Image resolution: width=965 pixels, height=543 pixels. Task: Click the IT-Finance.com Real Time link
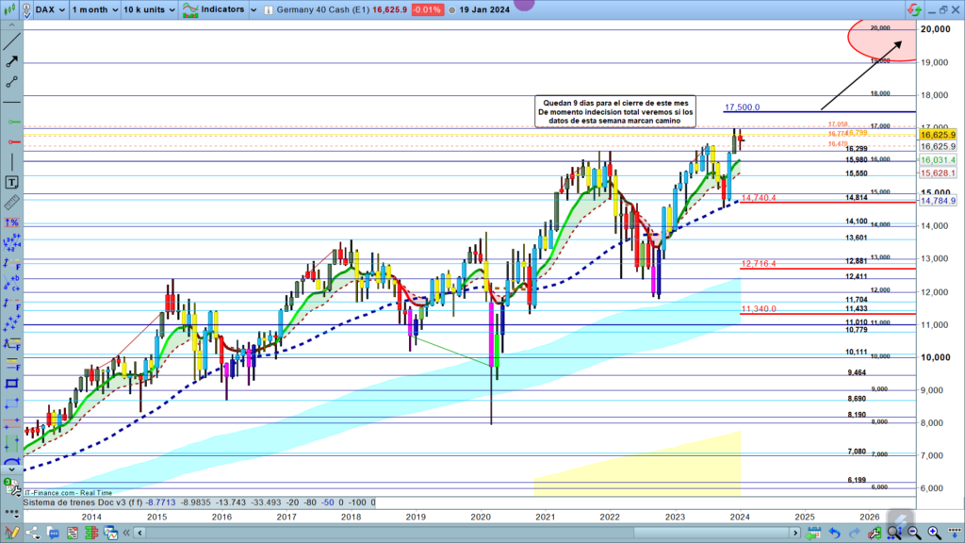[x=68, y=492]
